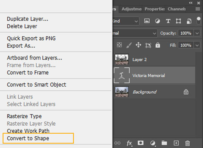The width and height of the screenshot is (203, 148).
Task: Add a layer mask
Action: [141, 143]
